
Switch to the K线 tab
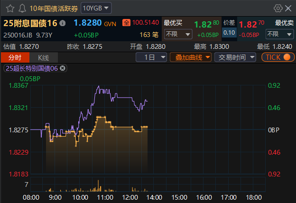click(x=44, y=57)
